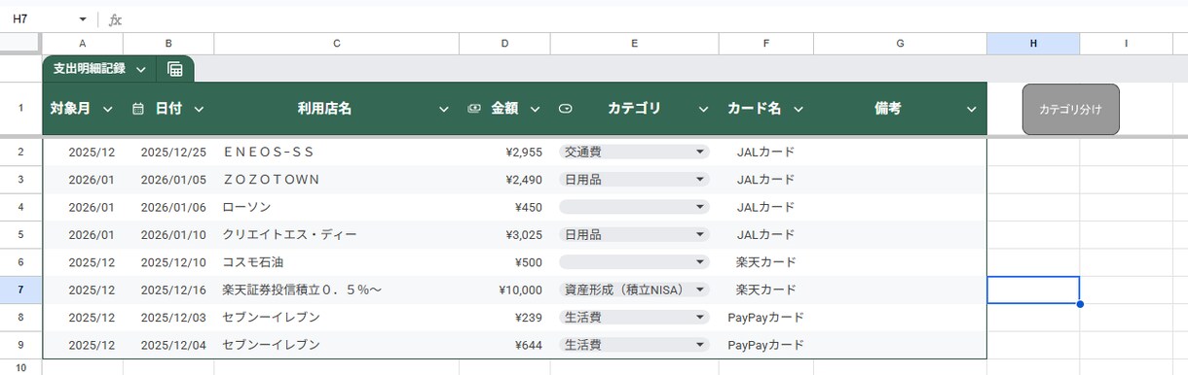Select the date cell 2026/01/05
1188x375 pixels.
pyautogui.click(x=168, y=180)
